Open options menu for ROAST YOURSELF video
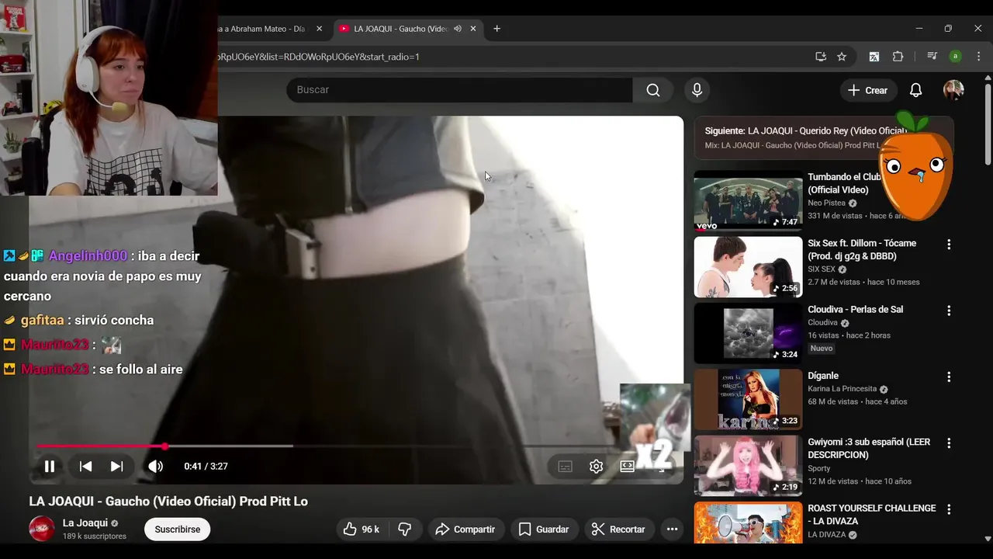This screenshot has width=993, height=559. pyautogui.click(x=948, y=509)
